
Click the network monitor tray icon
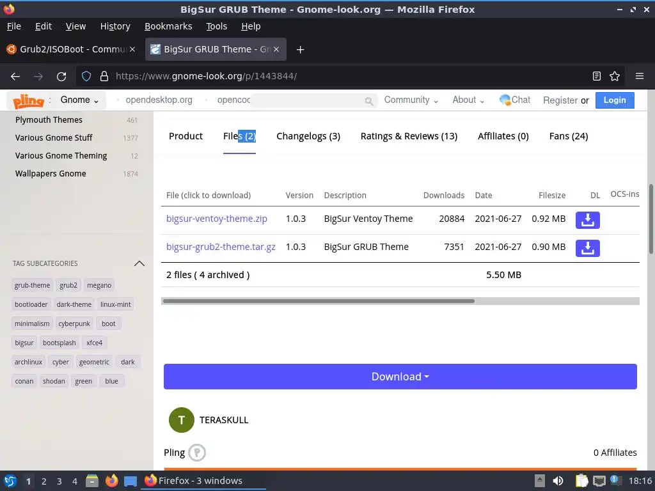599,481
